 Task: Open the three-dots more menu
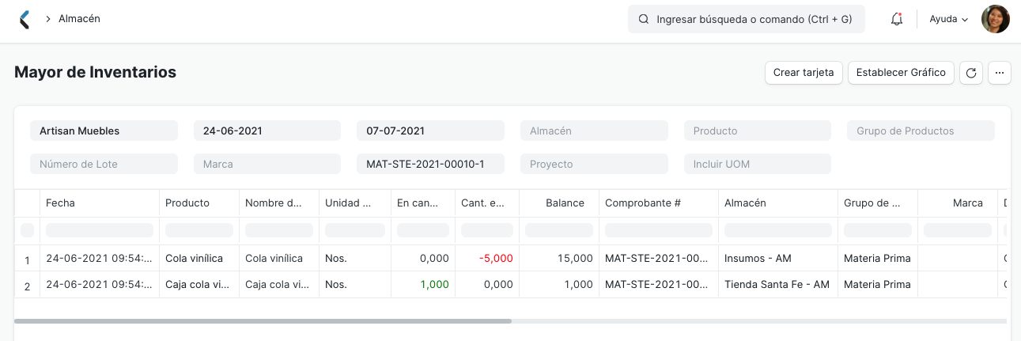tap(1000, 73)
